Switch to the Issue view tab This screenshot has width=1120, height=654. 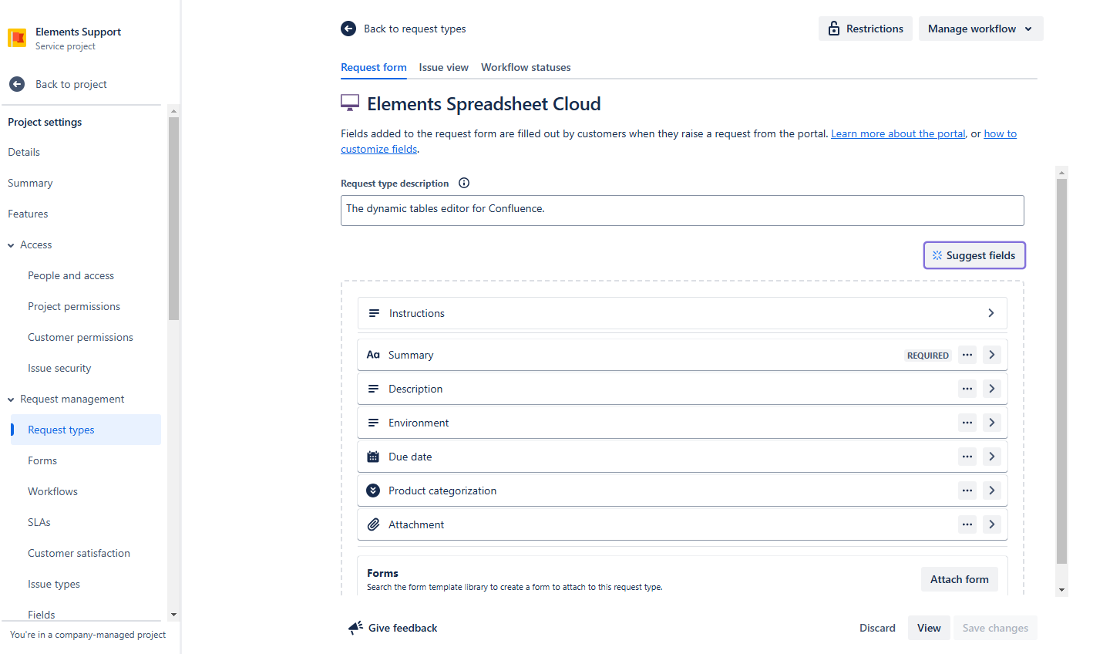pyautogui.click(x=443, y=67)
